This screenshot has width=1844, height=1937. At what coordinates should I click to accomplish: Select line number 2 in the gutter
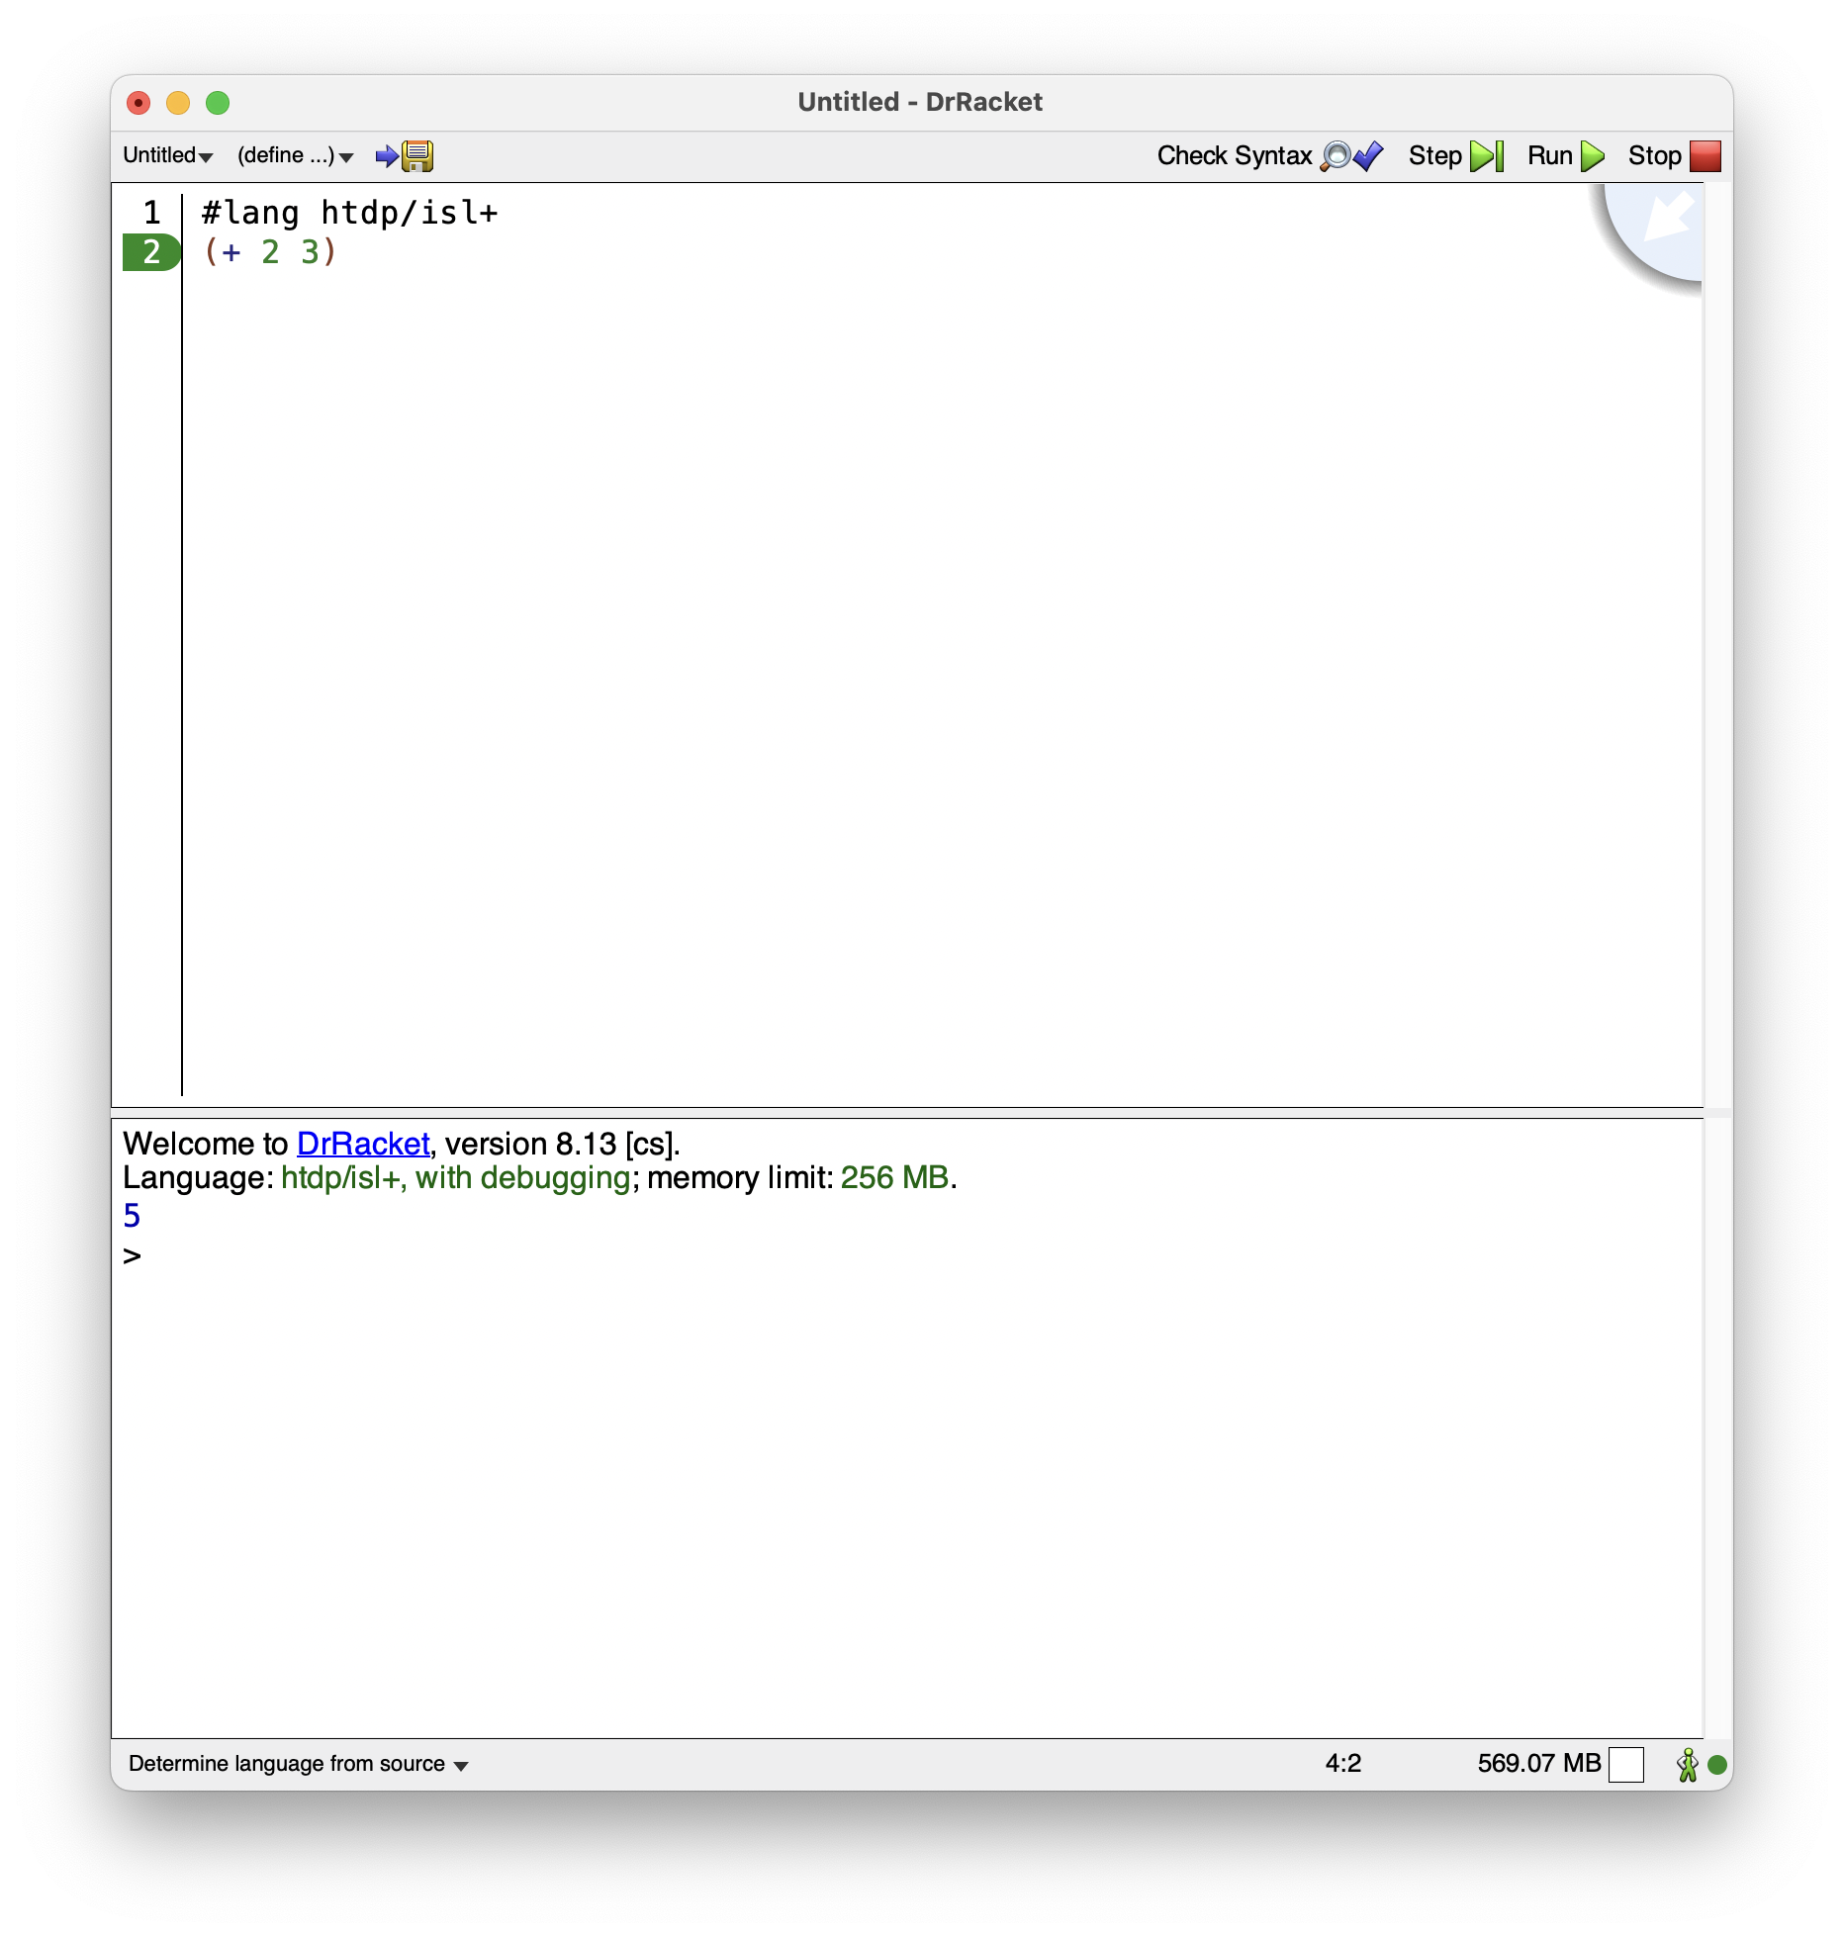pyautogui.click(x=151, y=252)
